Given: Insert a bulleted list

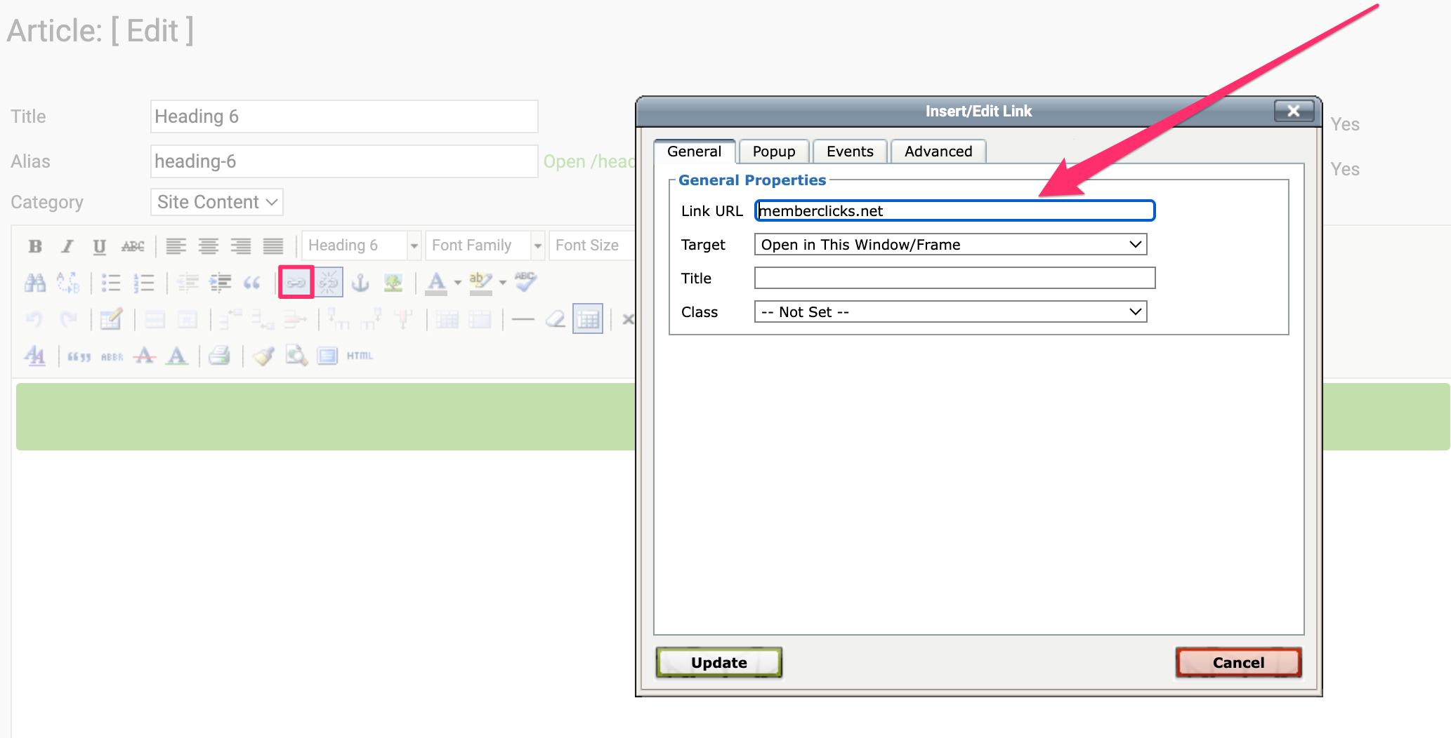Looking at the screenshot, I should tap(111, 283).
